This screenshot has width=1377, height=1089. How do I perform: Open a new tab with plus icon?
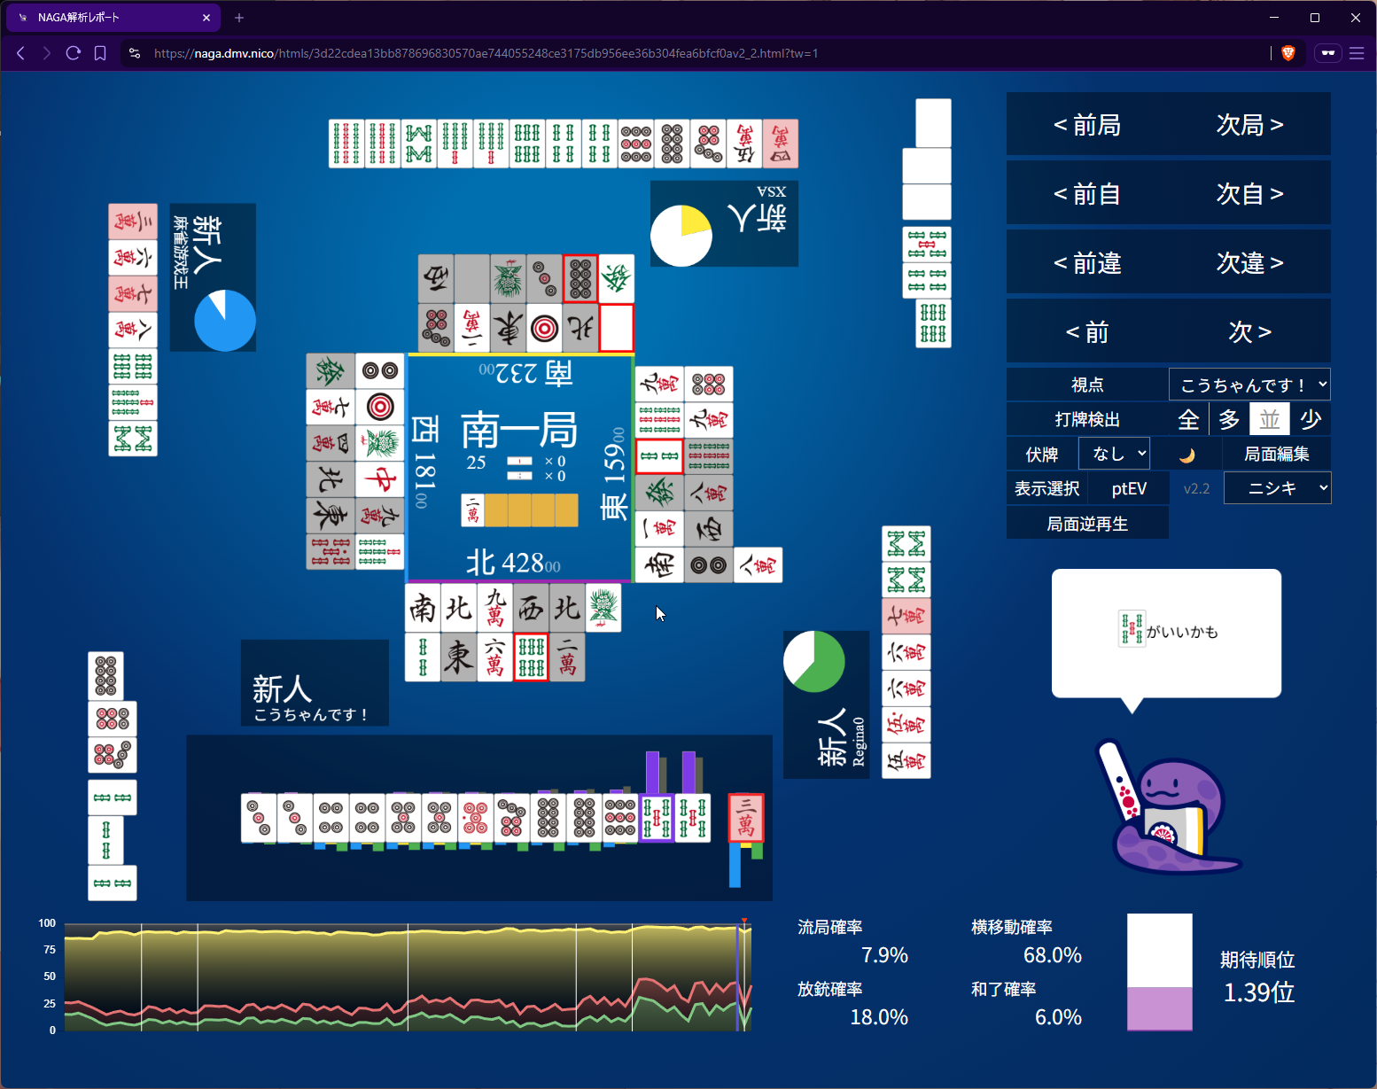click(x=239, y=18)
